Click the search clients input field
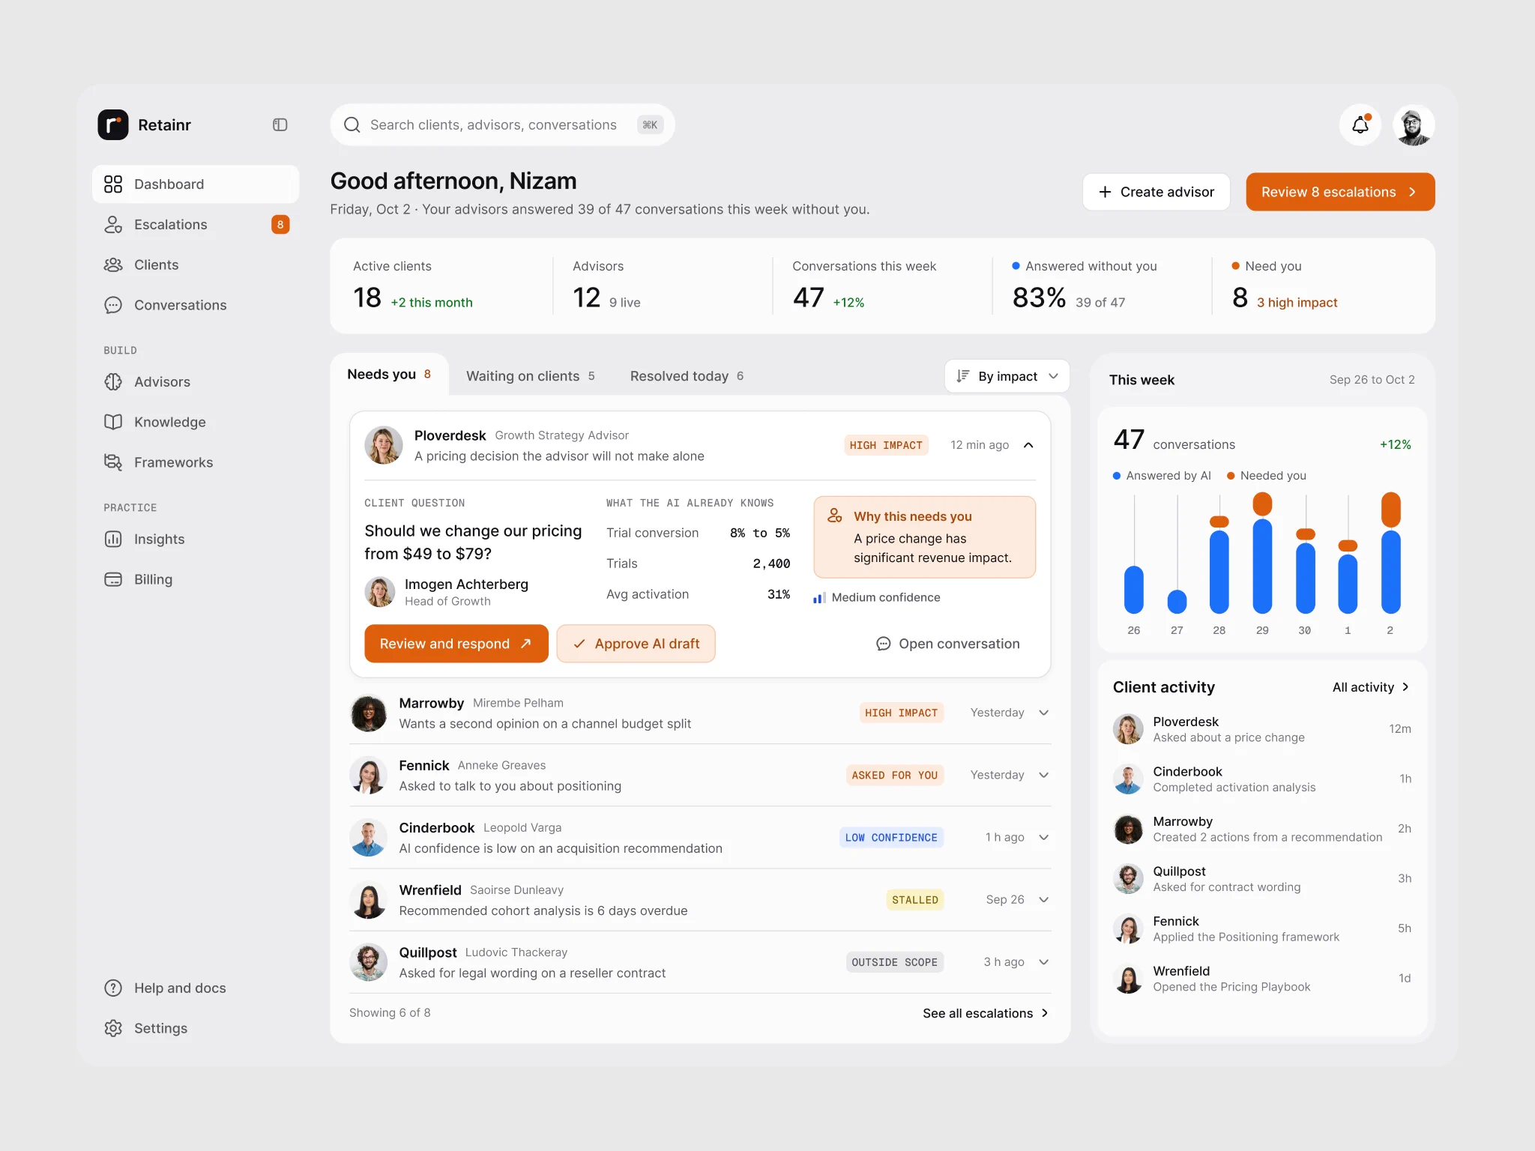Image resolution: width=1535 pixels, height=1151 pixels. 502,124
